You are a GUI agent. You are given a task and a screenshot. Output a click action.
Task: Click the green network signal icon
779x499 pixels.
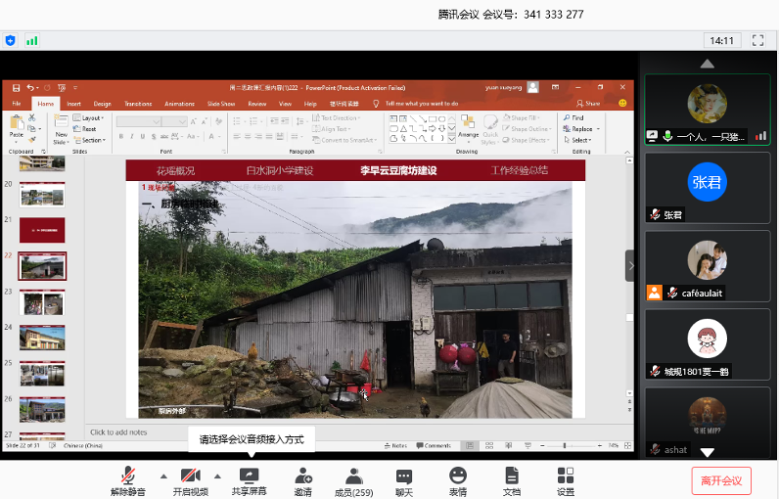point(32,40)
